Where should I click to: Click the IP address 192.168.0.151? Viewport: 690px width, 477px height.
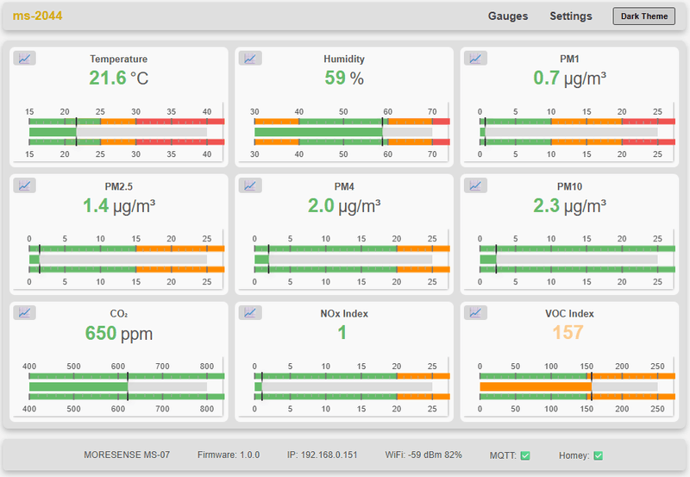(324, 455)
